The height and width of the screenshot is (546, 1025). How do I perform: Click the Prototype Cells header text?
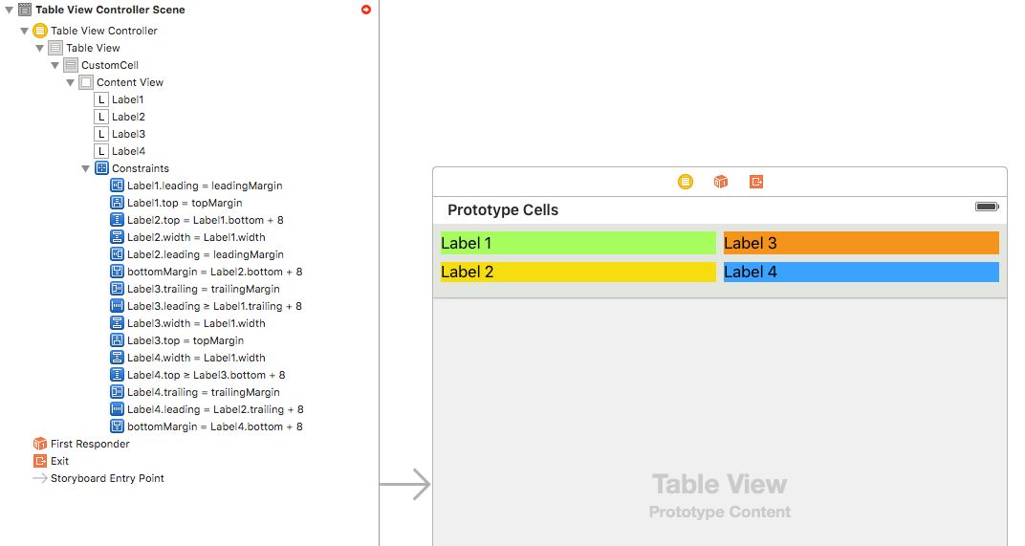tap(503, 210)
